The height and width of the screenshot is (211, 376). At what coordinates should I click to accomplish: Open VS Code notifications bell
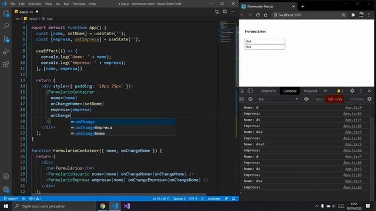pyautogui.click(x=234, y=199)
